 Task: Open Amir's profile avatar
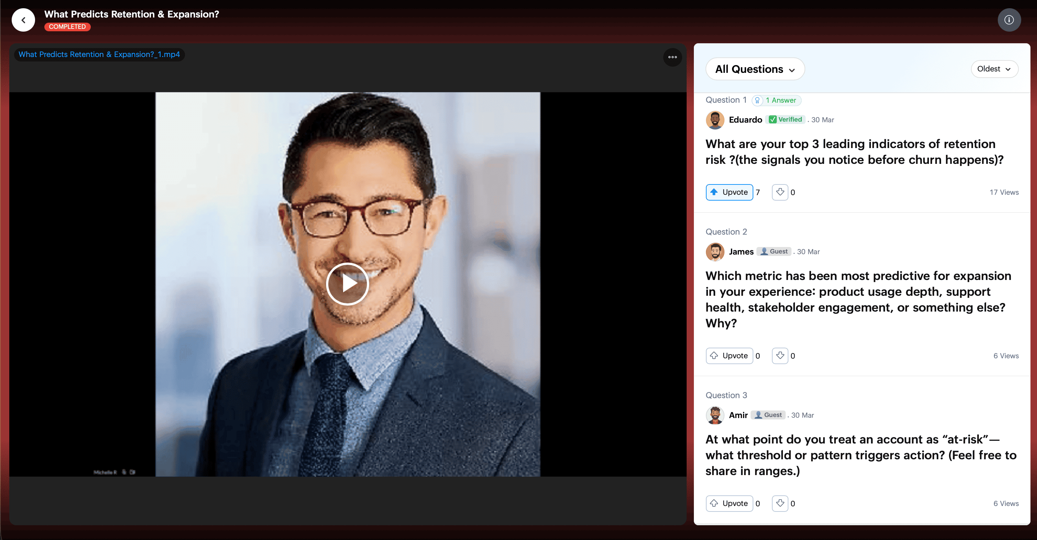(x=715, y=415)
